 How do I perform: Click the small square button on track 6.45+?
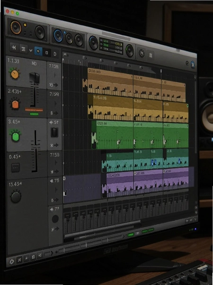[x=16, y=168]
